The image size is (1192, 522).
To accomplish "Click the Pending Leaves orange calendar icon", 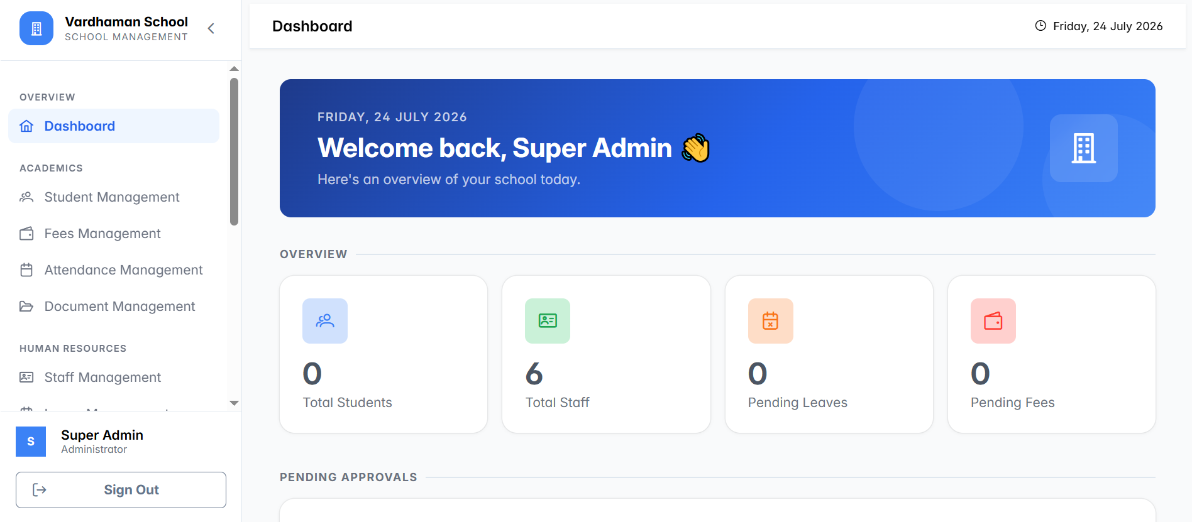I will click(771, 321).
